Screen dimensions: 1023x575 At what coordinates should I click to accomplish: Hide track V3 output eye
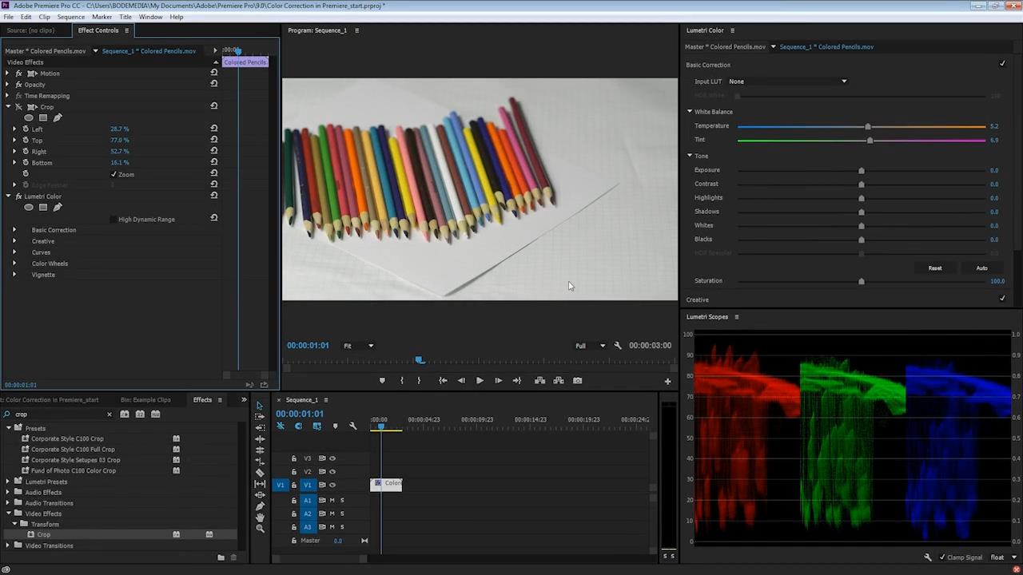tap(332, 458)
